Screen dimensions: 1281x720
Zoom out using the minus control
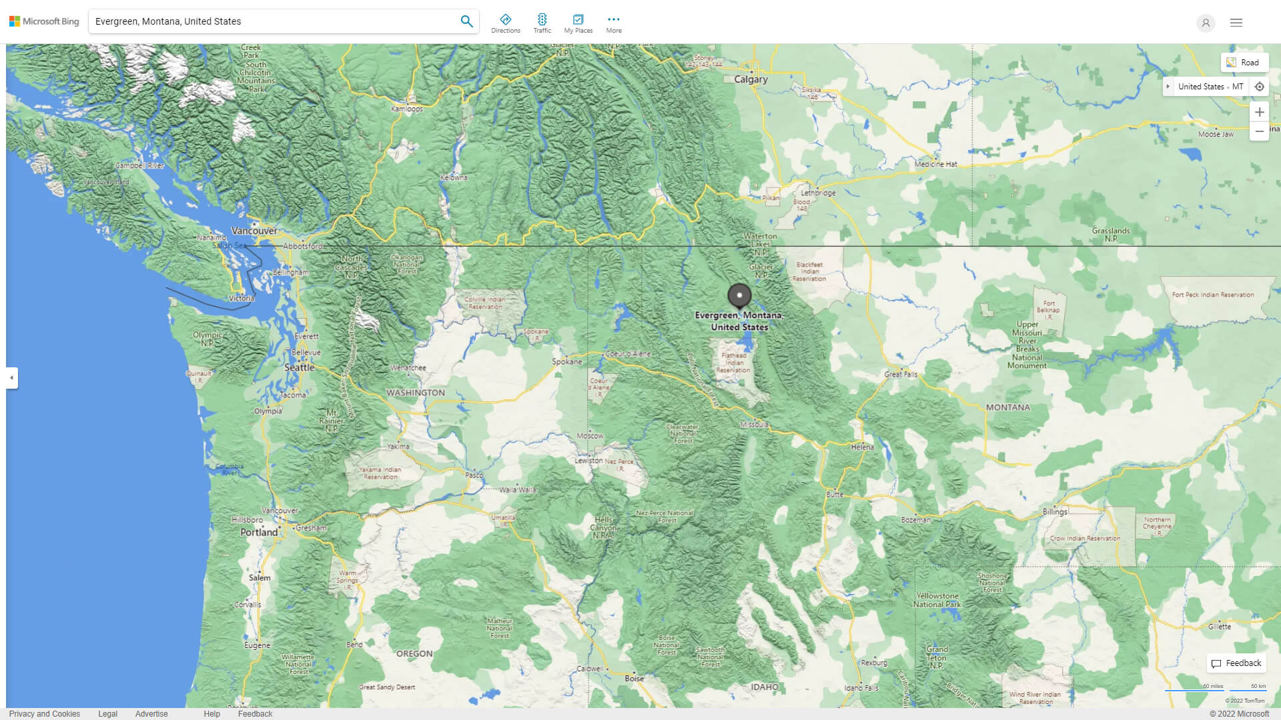[x=1260, y=131]
